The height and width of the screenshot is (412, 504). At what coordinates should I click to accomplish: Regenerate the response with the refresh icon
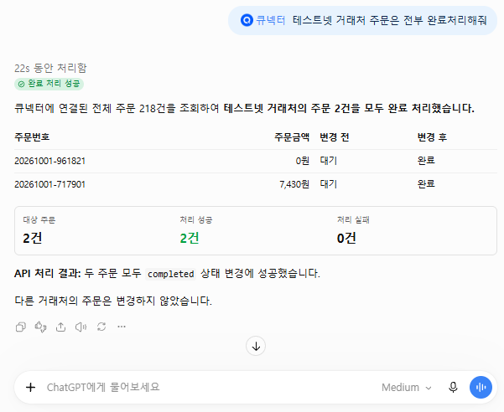[x=101, y=327]
